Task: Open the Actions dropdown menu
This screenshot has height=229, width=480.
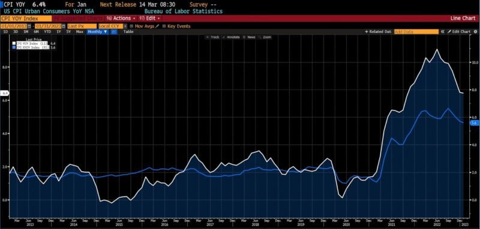Action: coord(121,19)
